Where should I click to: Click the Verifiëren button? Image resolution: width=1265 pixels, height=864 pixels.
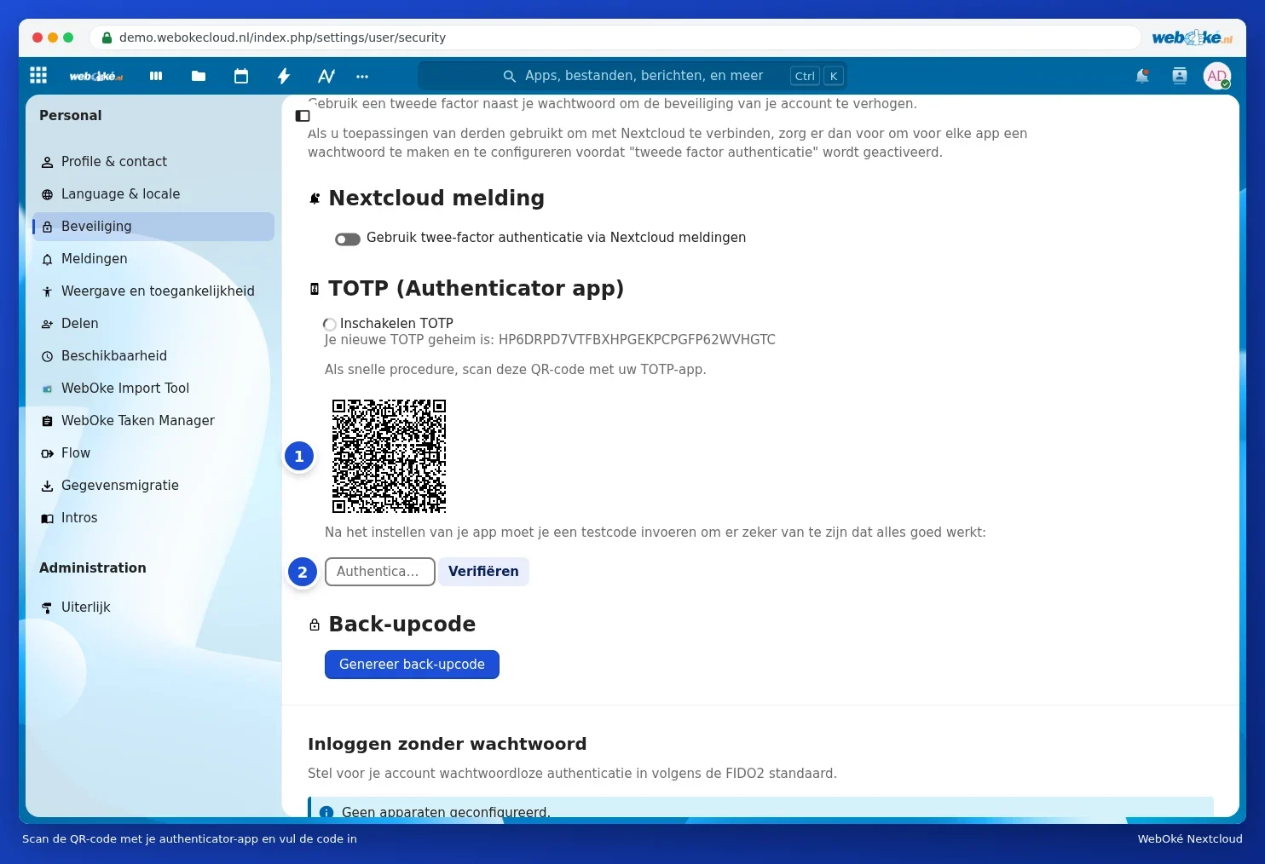coord(483,572)
